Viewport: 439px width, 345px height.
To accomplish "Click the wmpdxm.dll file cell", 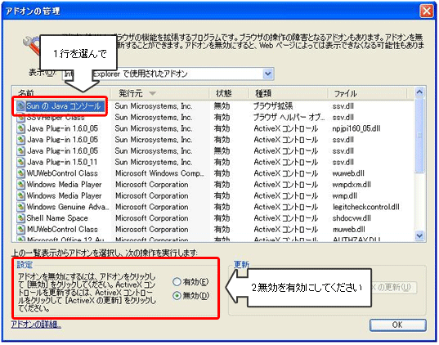I will [352, 185].
